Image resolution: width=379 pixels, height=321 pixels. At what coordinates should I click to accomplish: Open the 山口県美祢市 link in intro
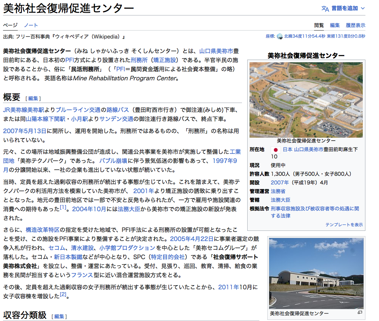pyautogui.click(x=216, y=51)
